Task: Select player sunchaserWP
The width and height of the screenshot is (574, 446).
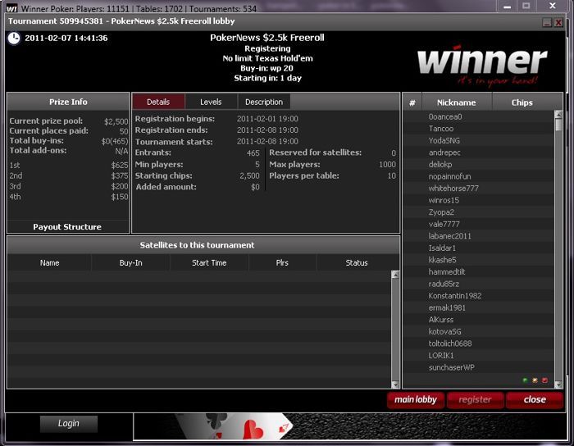Action: tap(478, 367)
